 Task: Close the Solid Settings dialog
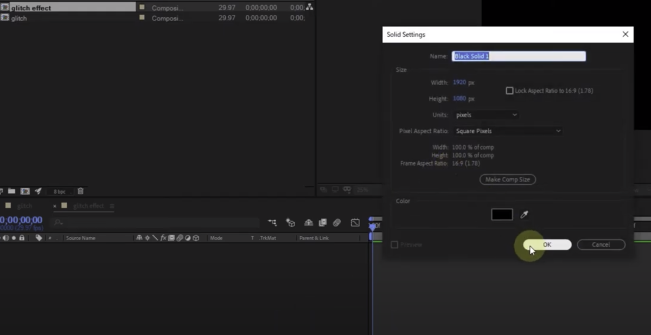coord(625,34)
